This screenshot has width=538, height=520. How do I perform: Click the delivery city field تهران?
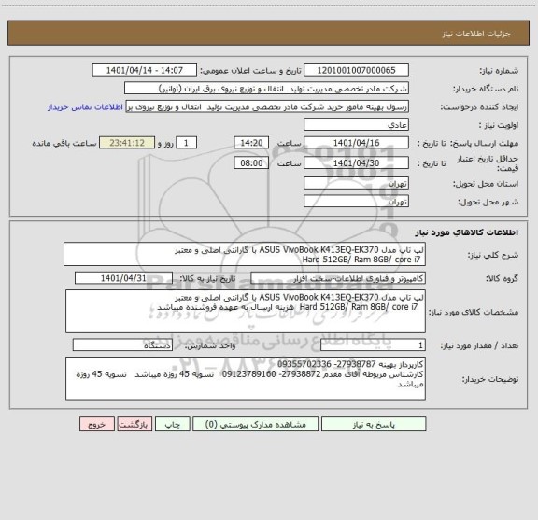tap(356, 201)
